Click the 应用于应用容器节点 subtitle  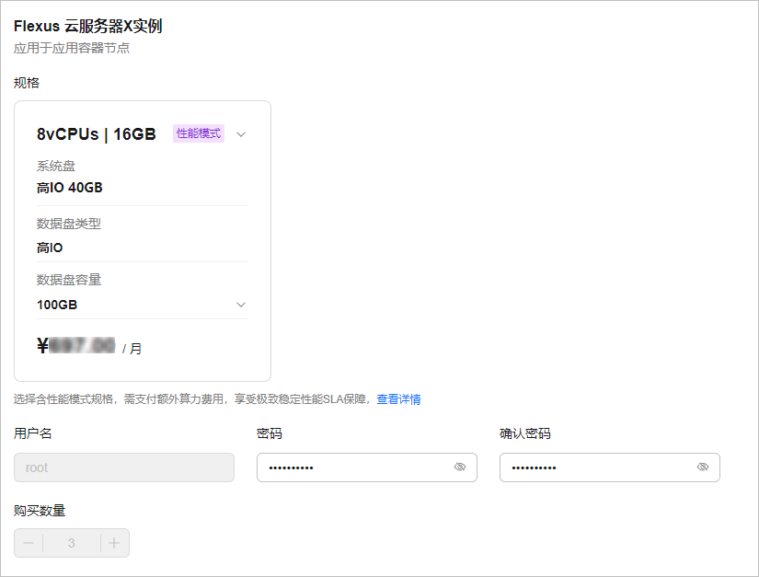click(72, 48)
